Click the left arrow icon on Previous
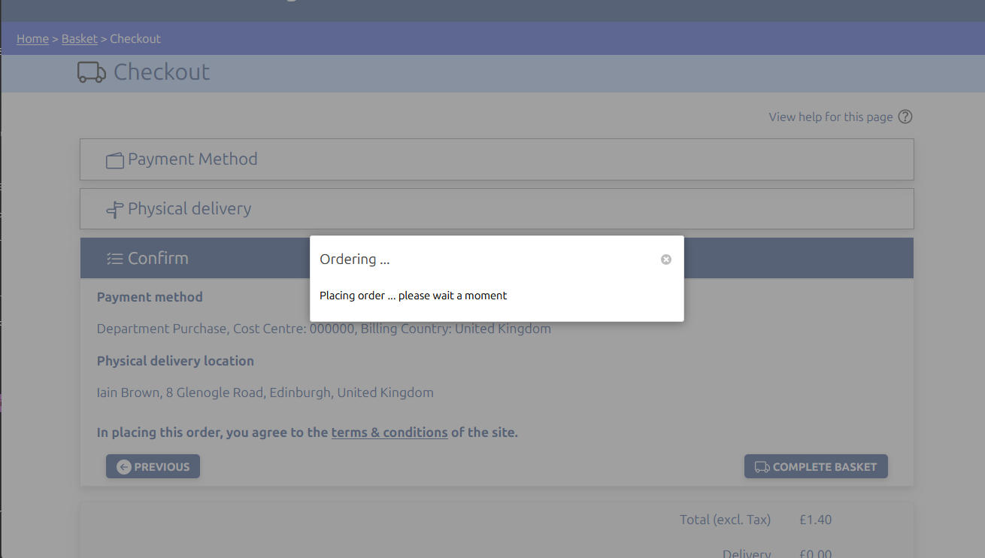The width and height of the screenshot is (985, 558). click(124, 467)
